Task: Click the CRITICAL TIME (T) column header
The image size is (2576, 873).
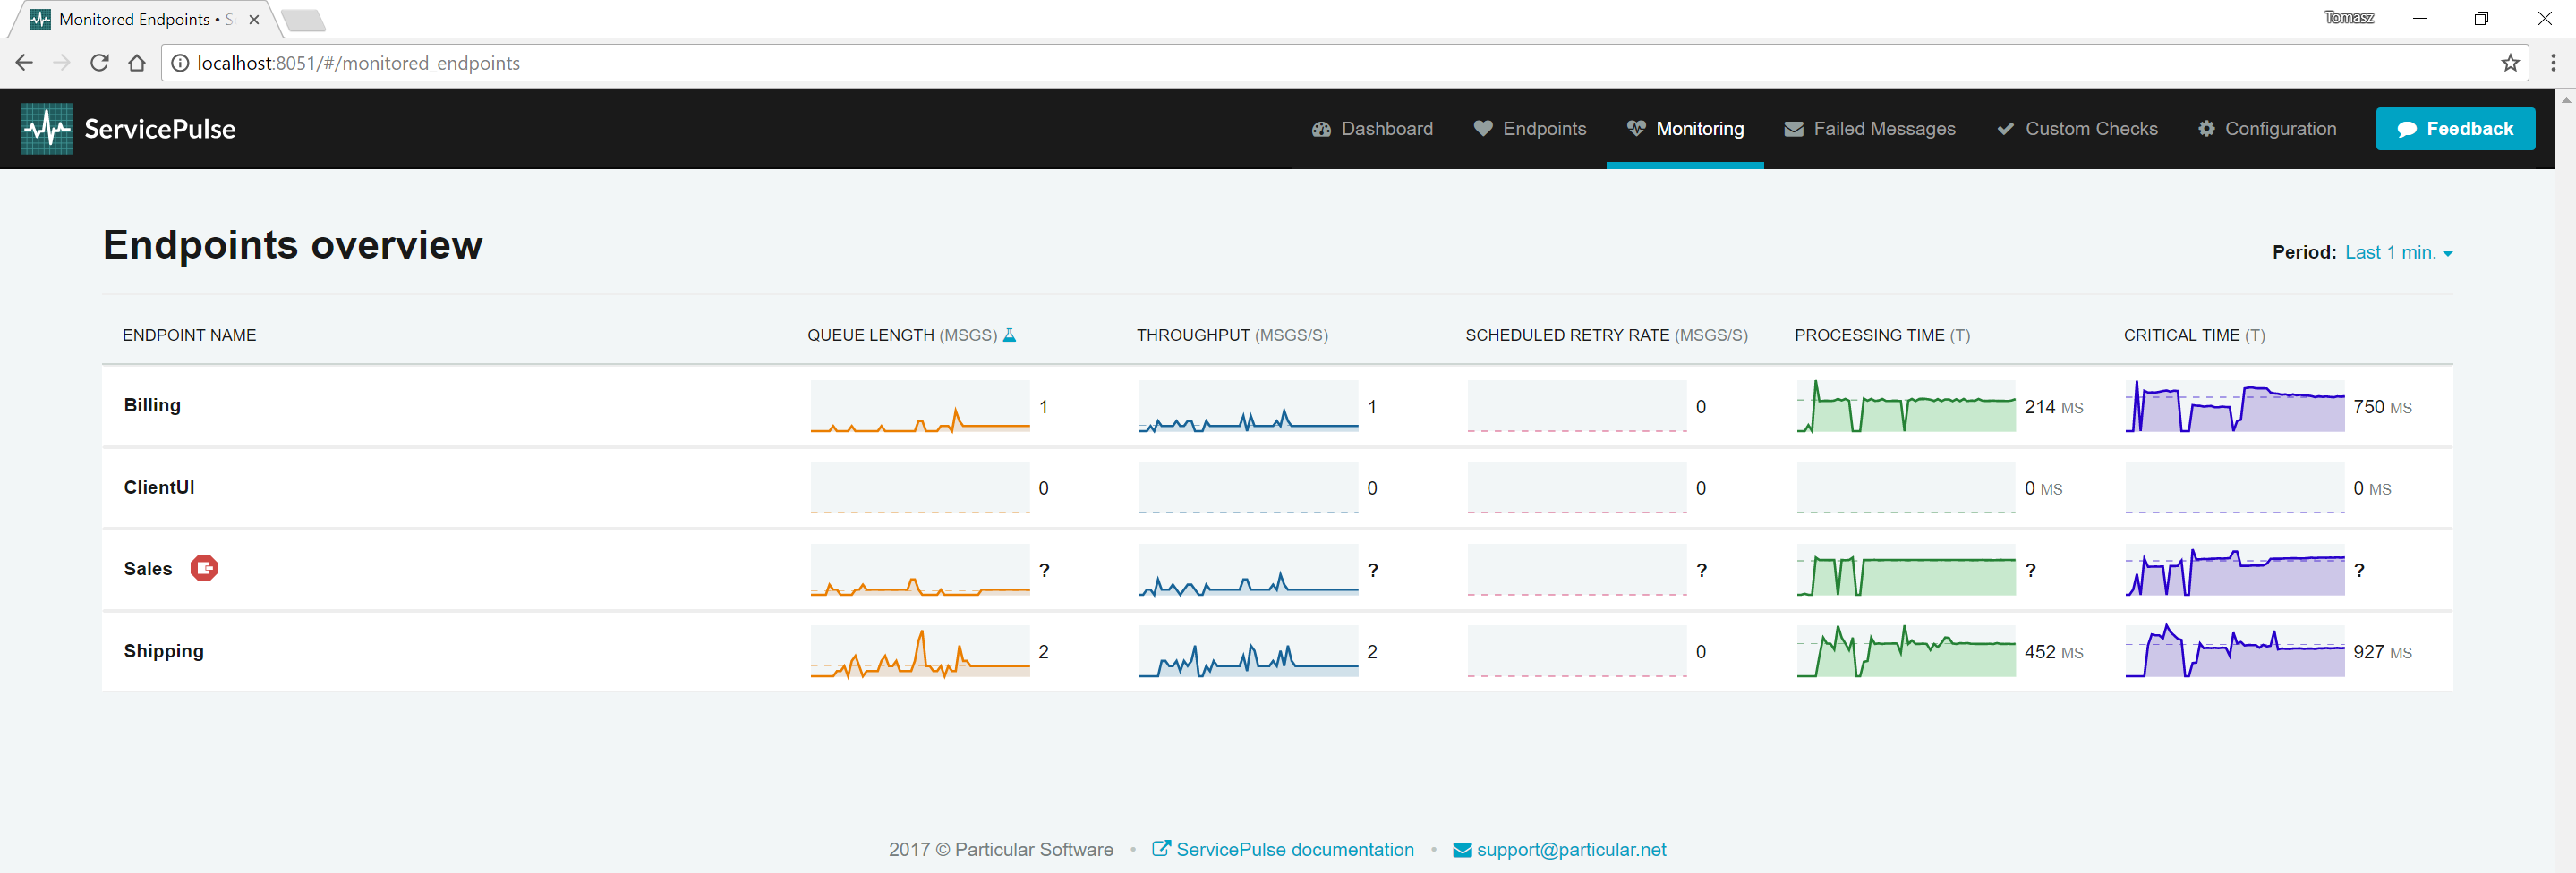Action: pos(2194,335)
